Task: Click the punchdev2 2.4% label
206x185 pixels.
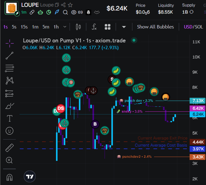Action: point(134,157)
